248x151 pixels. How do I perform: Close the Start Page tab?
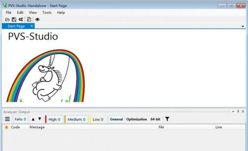point(32,26)
